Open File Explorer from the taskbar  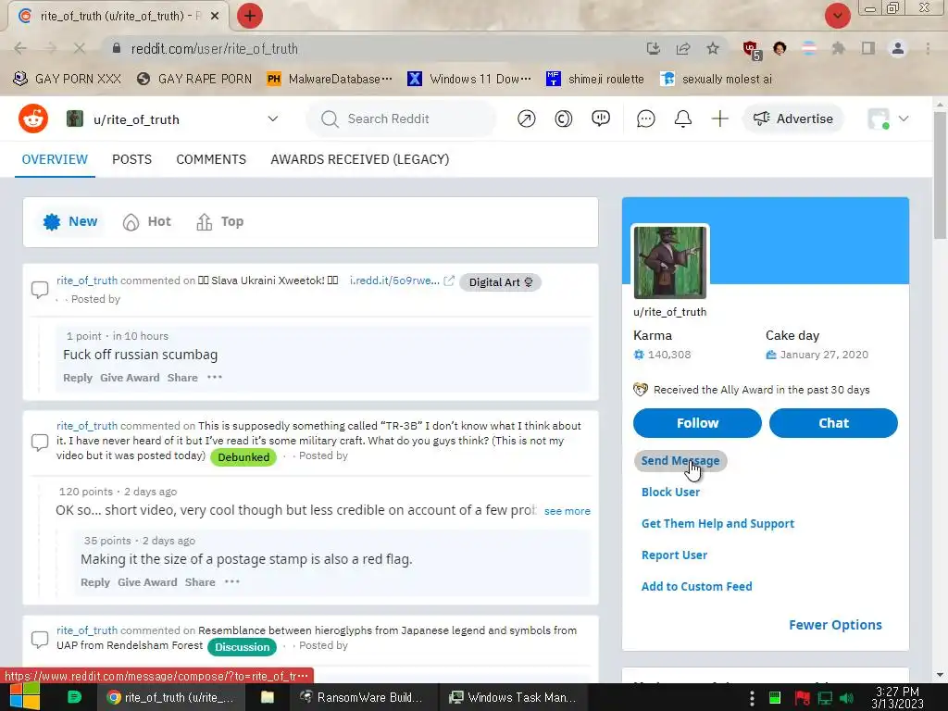point(267,697)
